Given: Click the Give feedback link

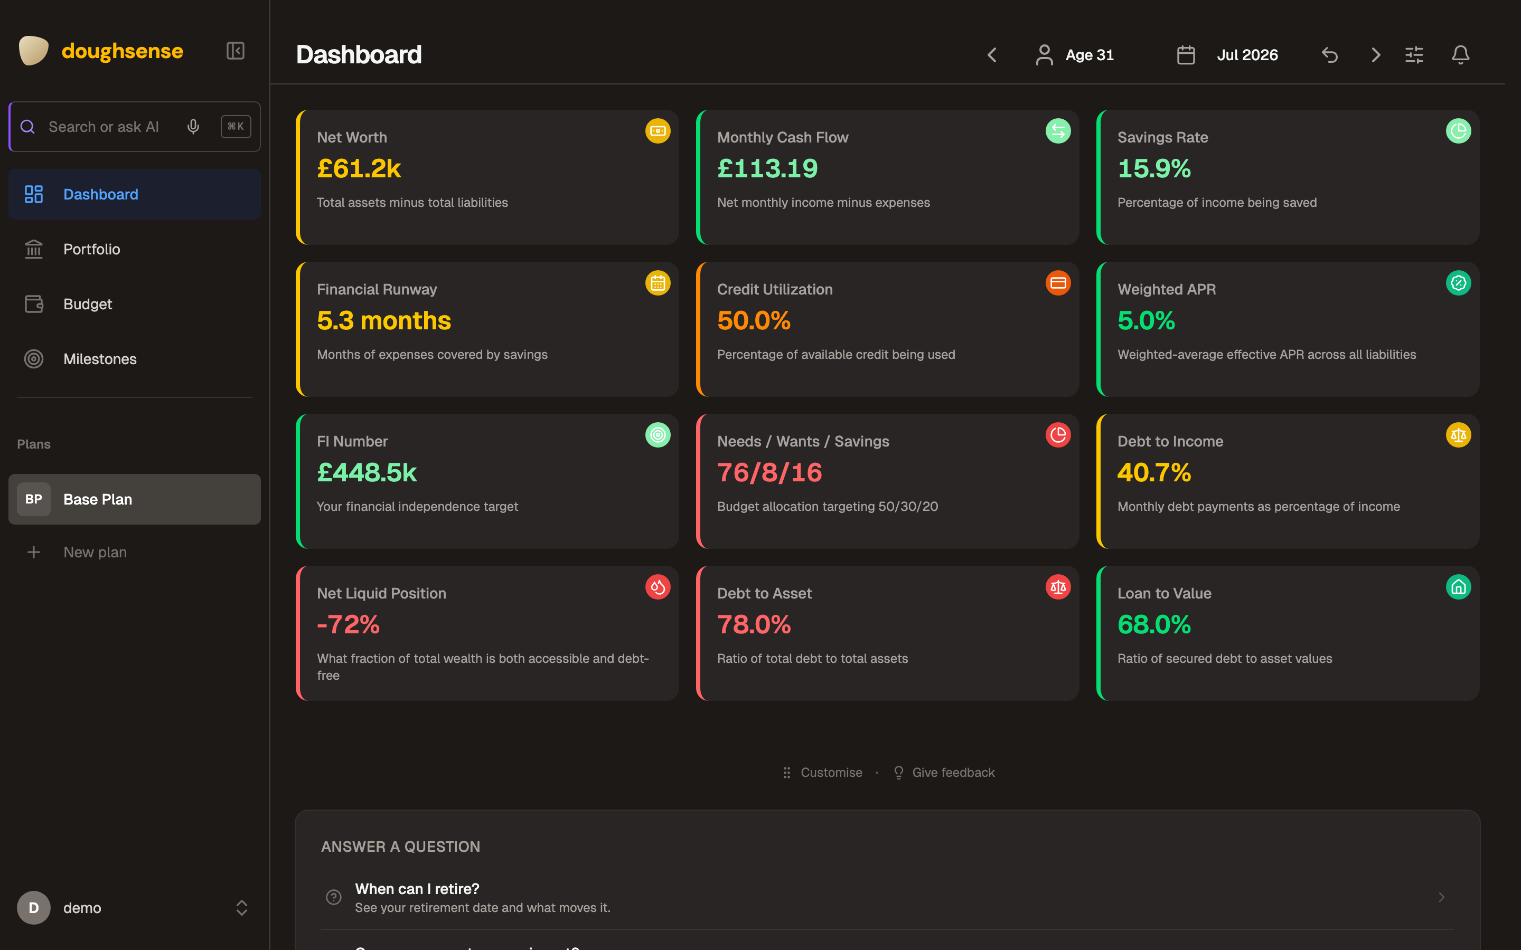Looking at the screenshot, I should (944, 773).
